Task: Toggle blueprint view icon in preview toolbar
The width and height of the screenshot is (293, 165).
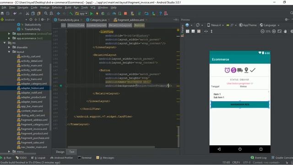Action: pos(193,32)
